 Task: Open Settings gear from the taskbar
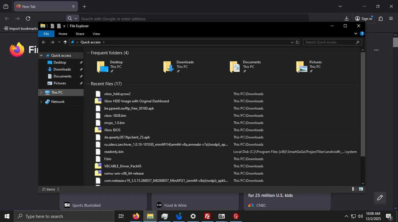point(193,216)
